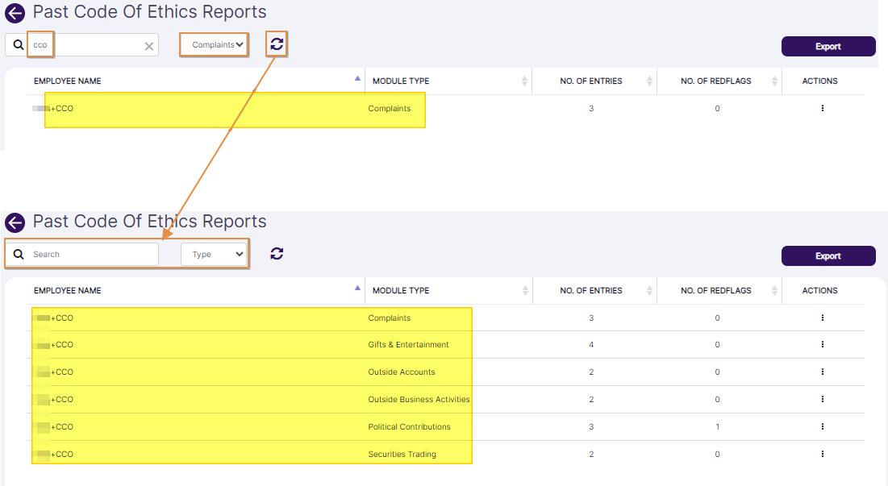
Task: Open actions menu for Gifts & Entertainment row
Action: [x=822, y=345]
